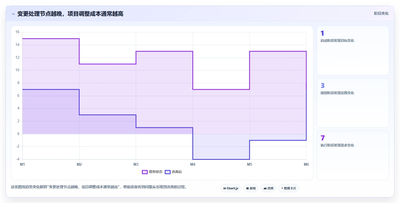Click the M1 axis label
Screen dimensions: 400x203
click(22, 164)
